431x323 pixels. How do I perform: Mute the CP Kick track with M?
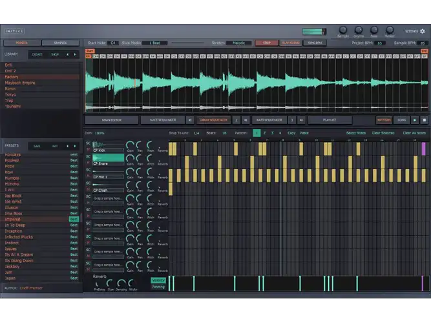tap(89, 149)
